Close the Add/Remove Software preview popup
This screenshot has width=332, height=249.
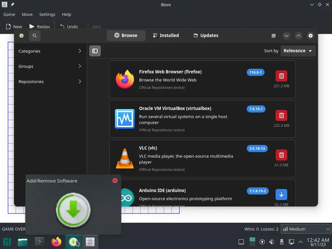click(115, 181)
